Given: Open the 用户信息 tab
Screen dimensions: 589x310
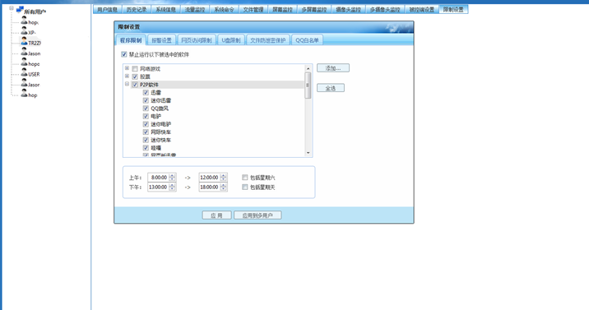Looking at the screenshot, I should 108,9.
